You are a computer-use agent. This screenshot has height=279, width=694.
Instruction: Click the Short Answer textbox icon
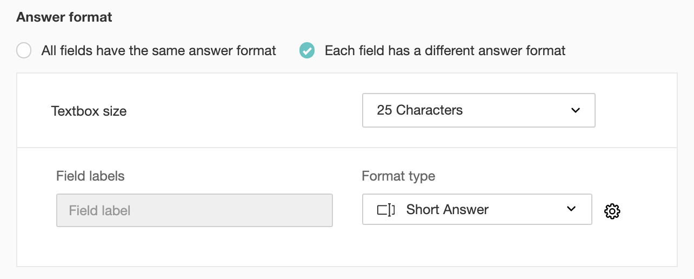386,210
